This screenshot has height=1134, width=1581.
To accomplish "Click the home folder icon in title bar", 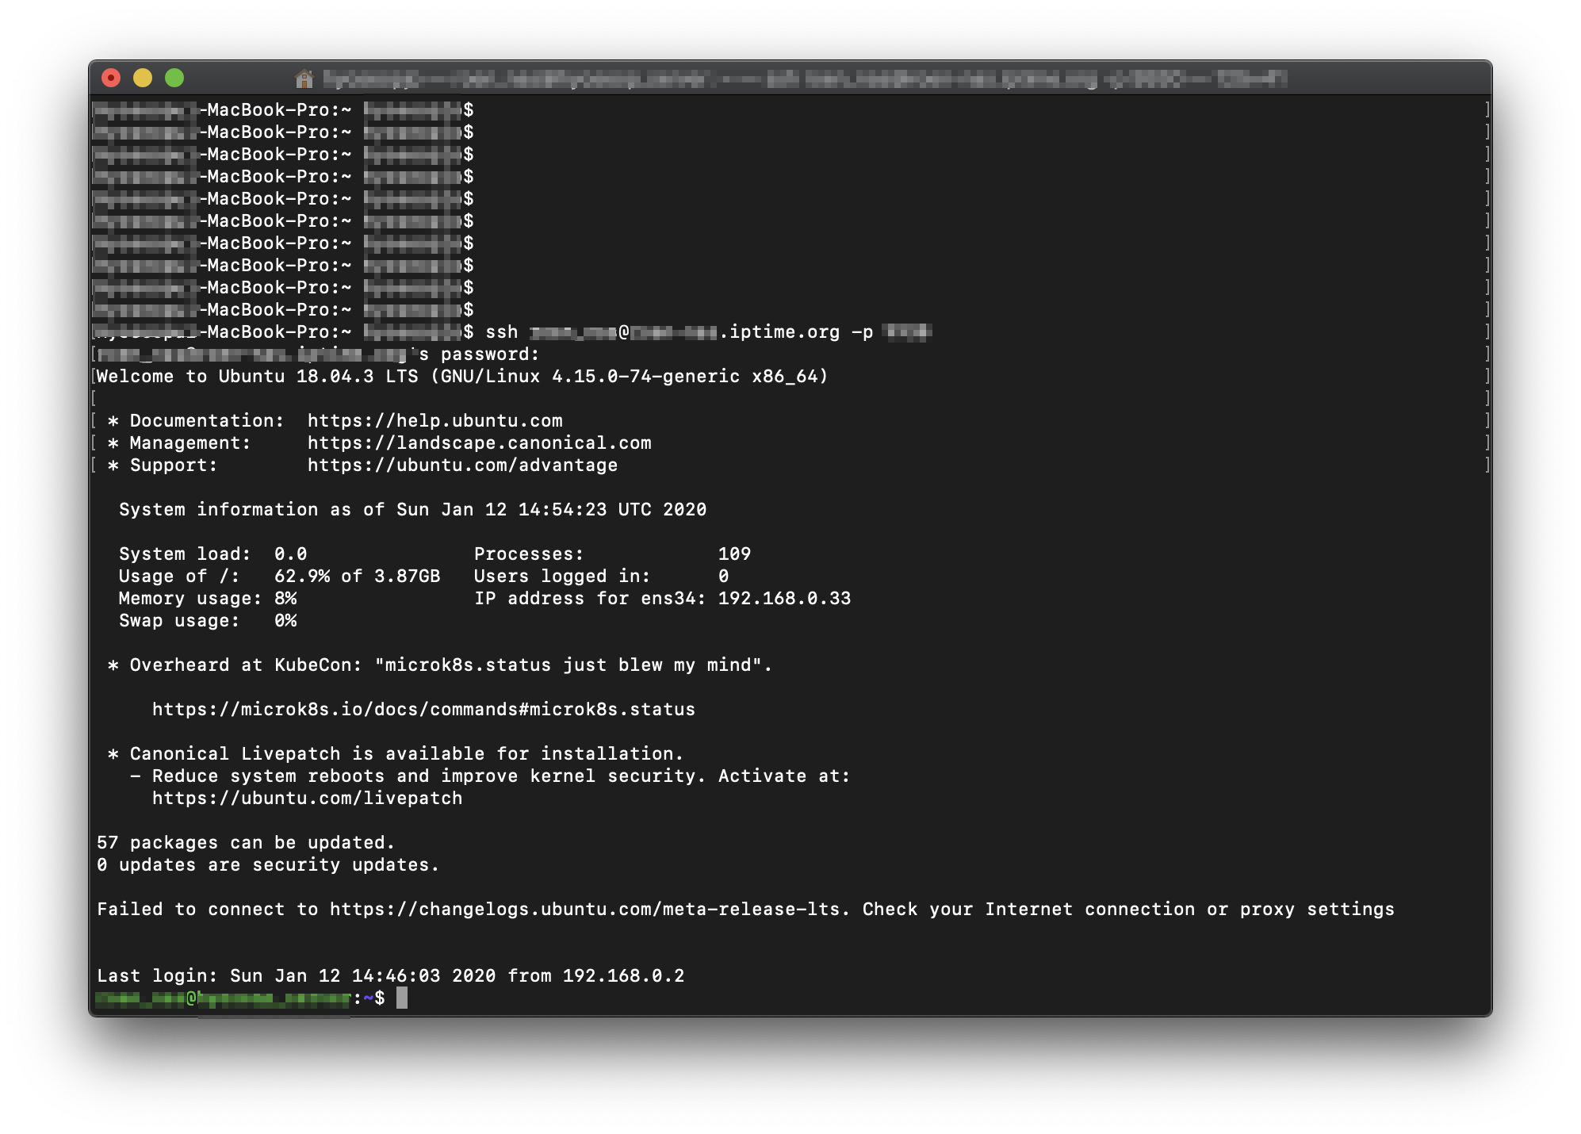I will click(304, 79).
